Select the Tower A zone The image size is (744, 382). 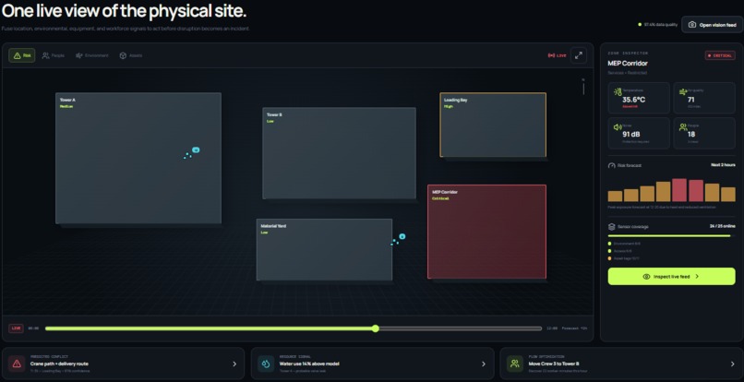138,158
